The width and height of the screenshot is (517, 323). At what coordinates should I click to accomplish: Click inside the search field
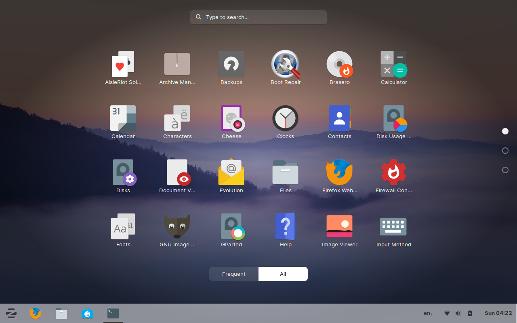click(258, 17)
